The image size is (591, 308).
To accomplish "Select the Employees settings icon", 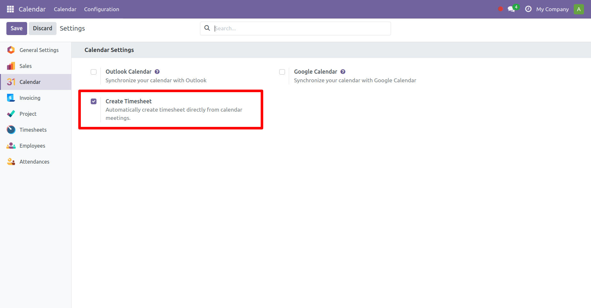I will coord(11,145).
